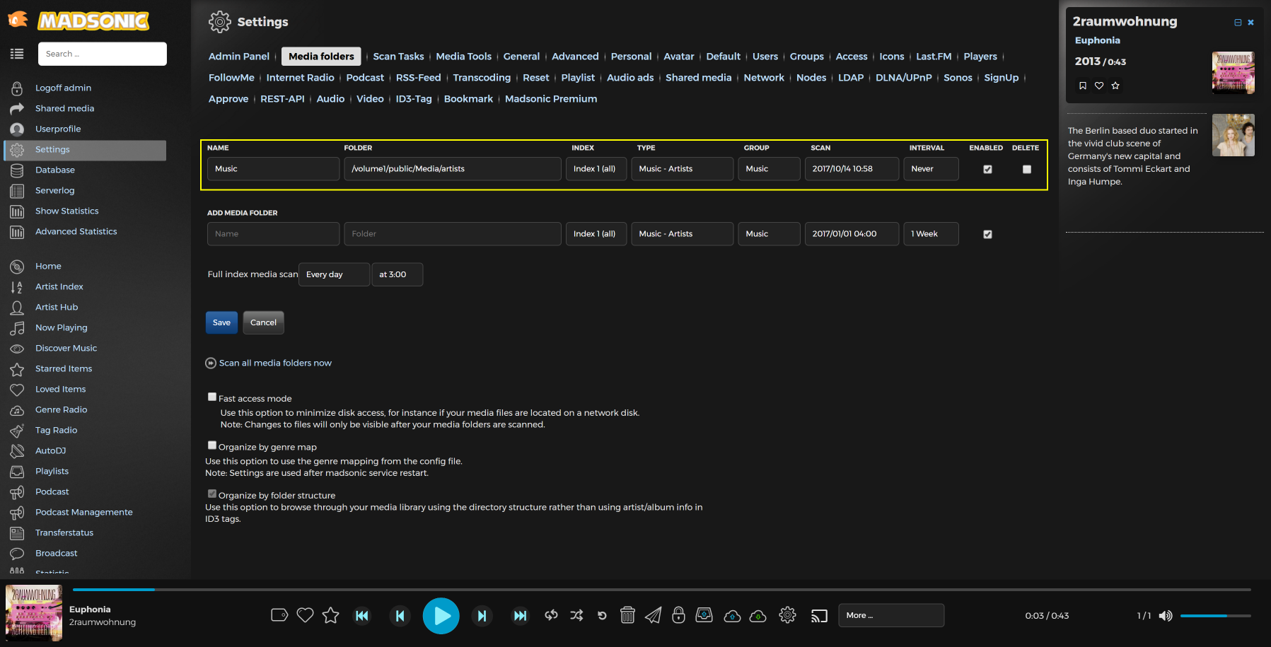Screen dimensions: 1271x647
Task: Click the heart icon in player bar
Action: coord(305,615)
